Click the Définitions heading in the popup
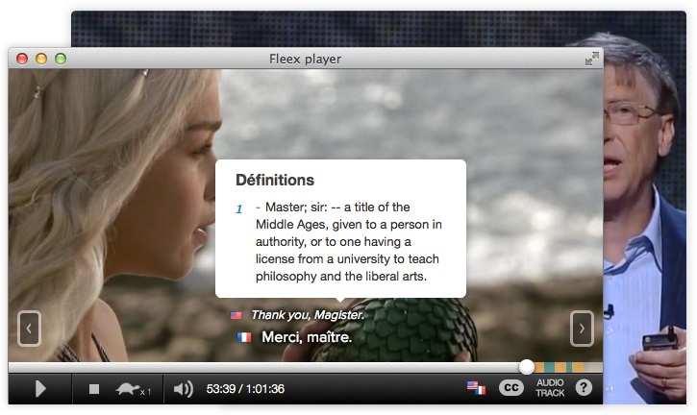 pos(275,180)
